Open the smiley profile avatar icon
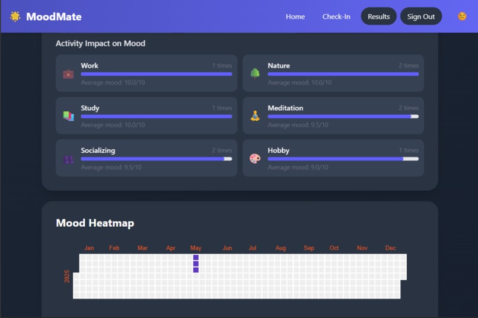The width and height of the screenshot is (478, 318). (462, 16)
